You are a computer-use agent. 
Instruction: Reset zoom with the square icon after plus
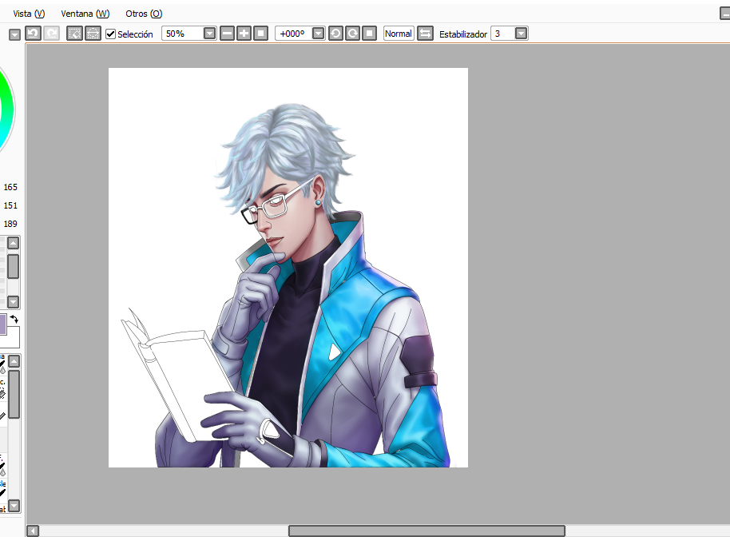260,34
